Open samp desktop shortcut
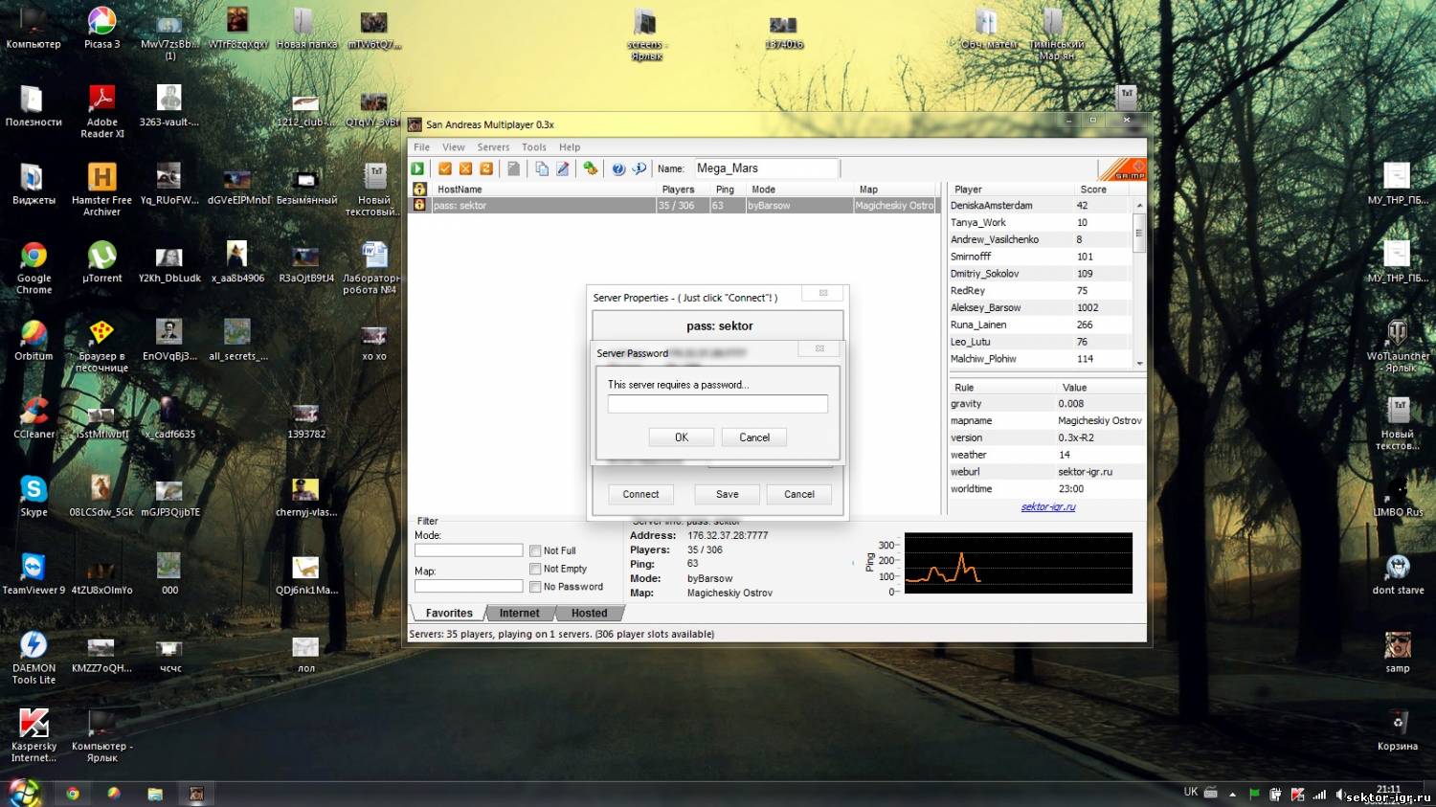This screenshot has height=807, width=1436. 1398,651
